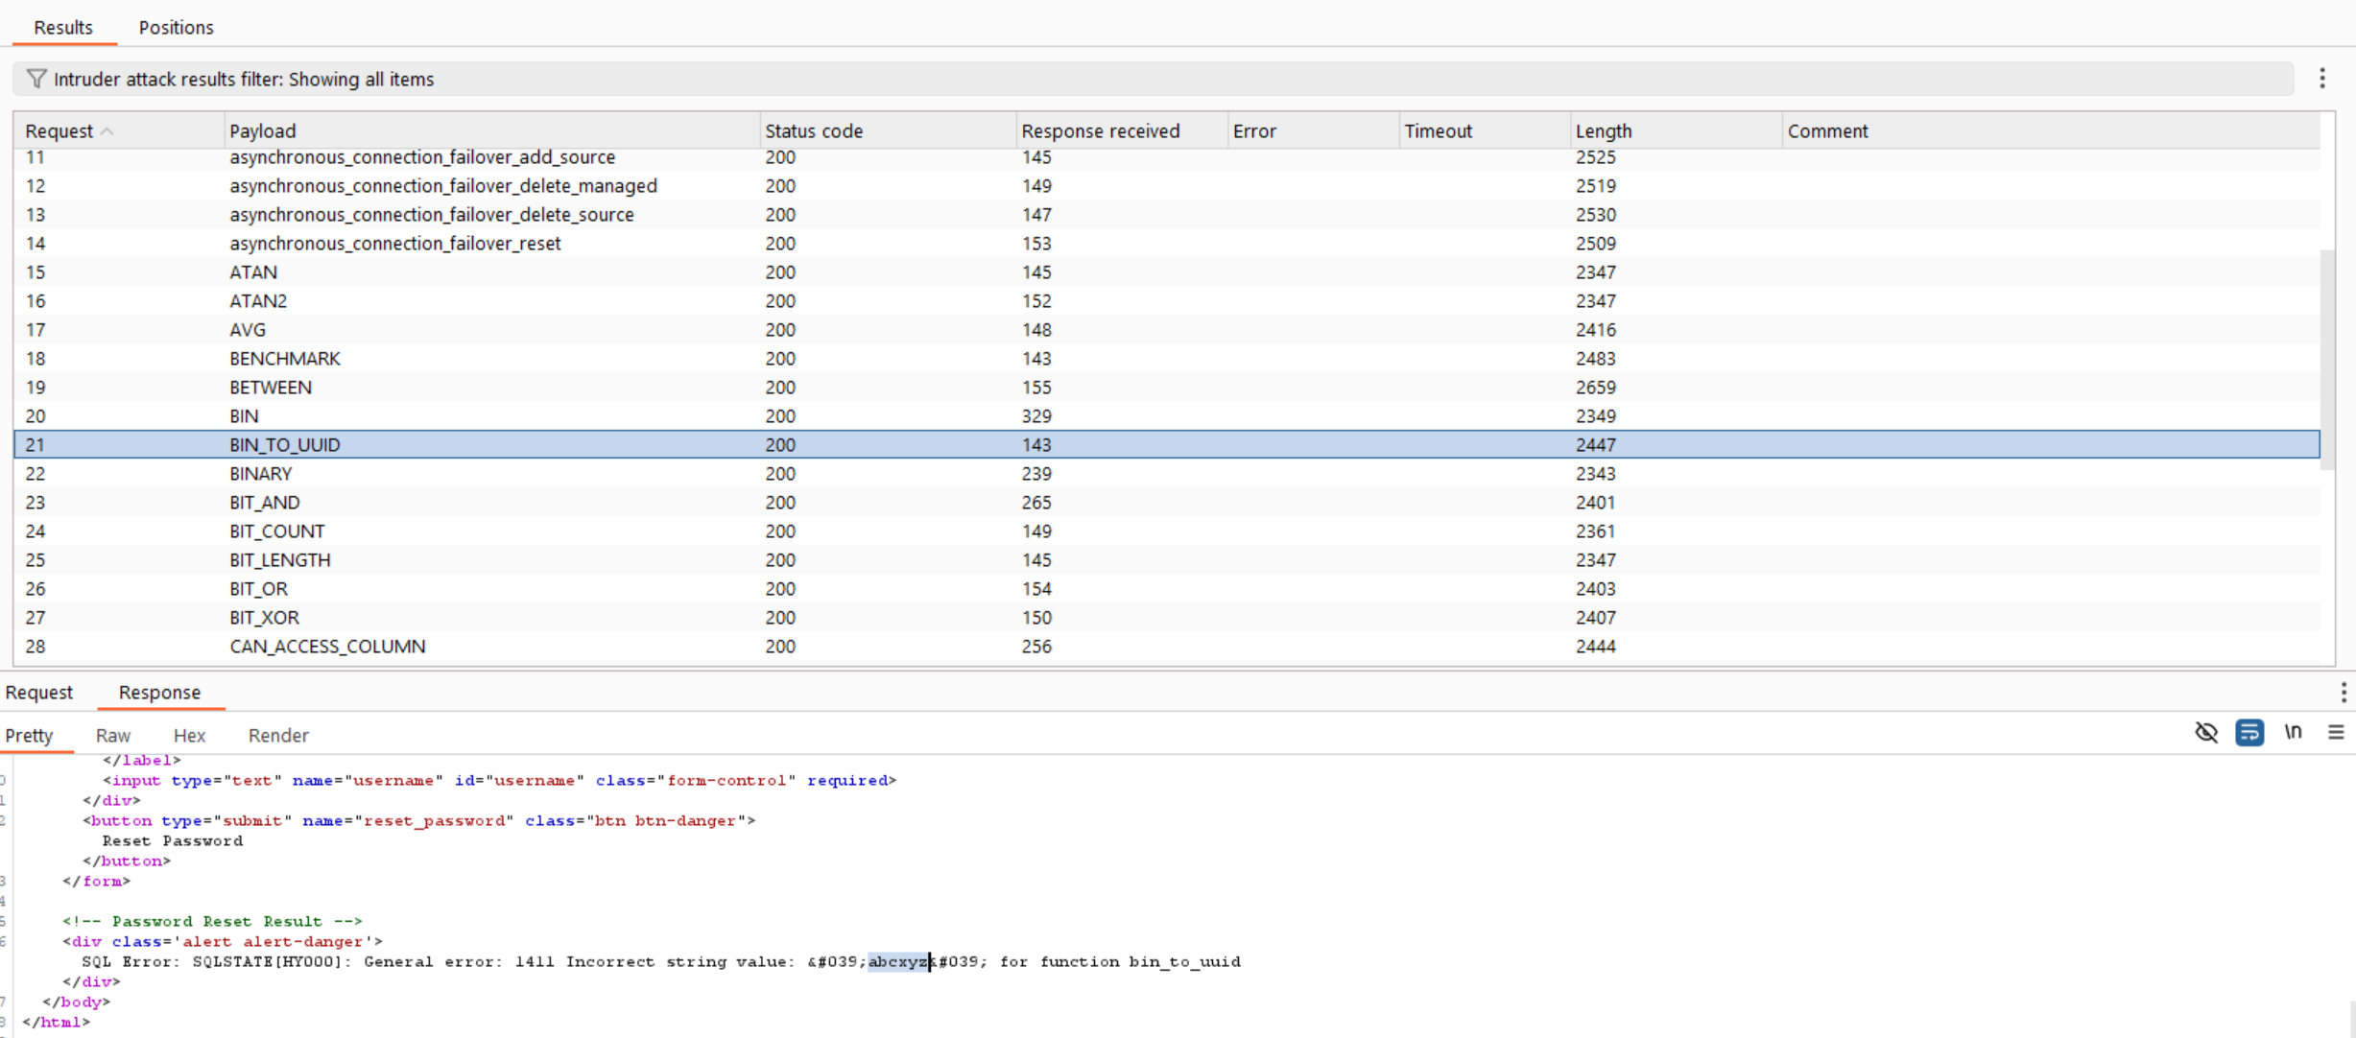Click the username input tag line
2356x1038 pixels.
(500, 780)
